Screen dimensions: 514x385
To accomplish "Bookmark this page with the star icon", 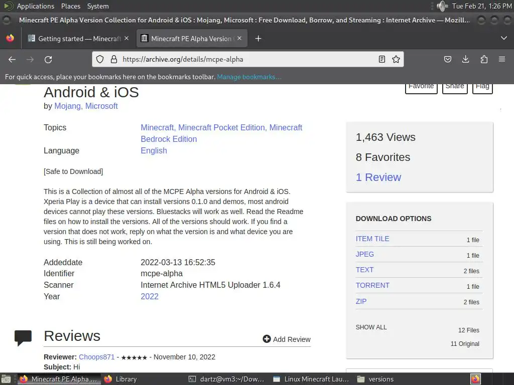I will 396,59.
